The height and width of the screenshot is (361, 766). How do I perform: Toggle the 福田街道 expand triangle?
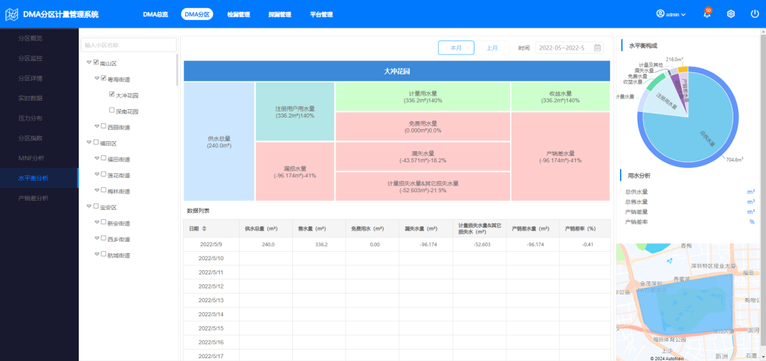coord(97,158)
